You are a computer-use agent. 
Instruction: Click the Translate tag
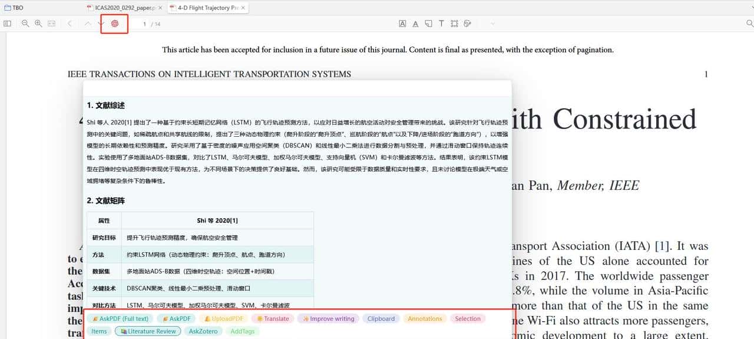point(273,318)
